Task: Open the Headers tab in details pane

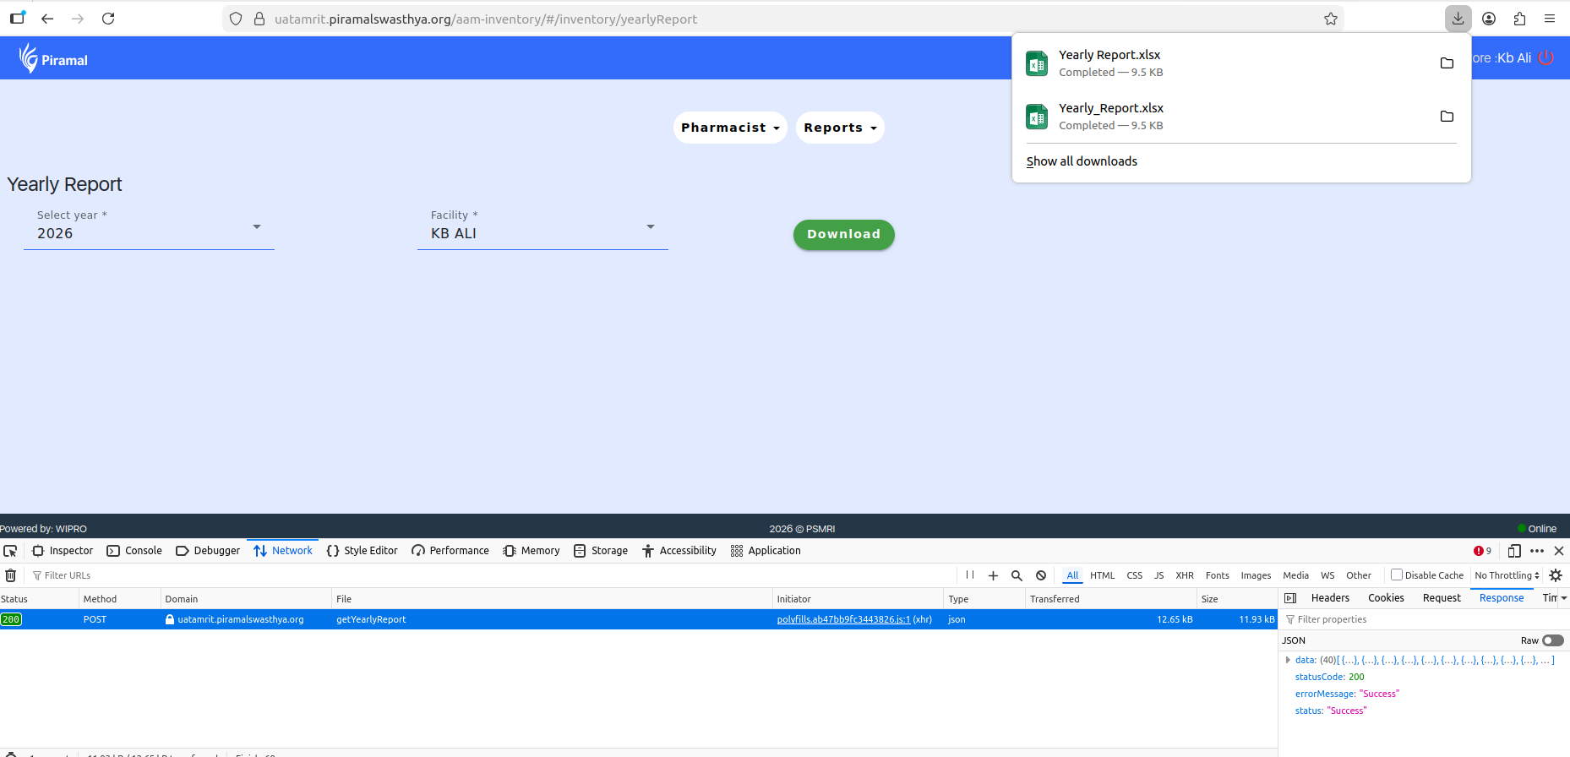Action: 1330,598
